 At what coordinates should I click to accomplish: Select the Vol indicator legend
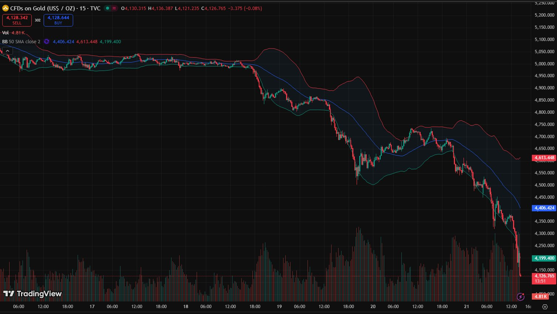coord(6,33)
